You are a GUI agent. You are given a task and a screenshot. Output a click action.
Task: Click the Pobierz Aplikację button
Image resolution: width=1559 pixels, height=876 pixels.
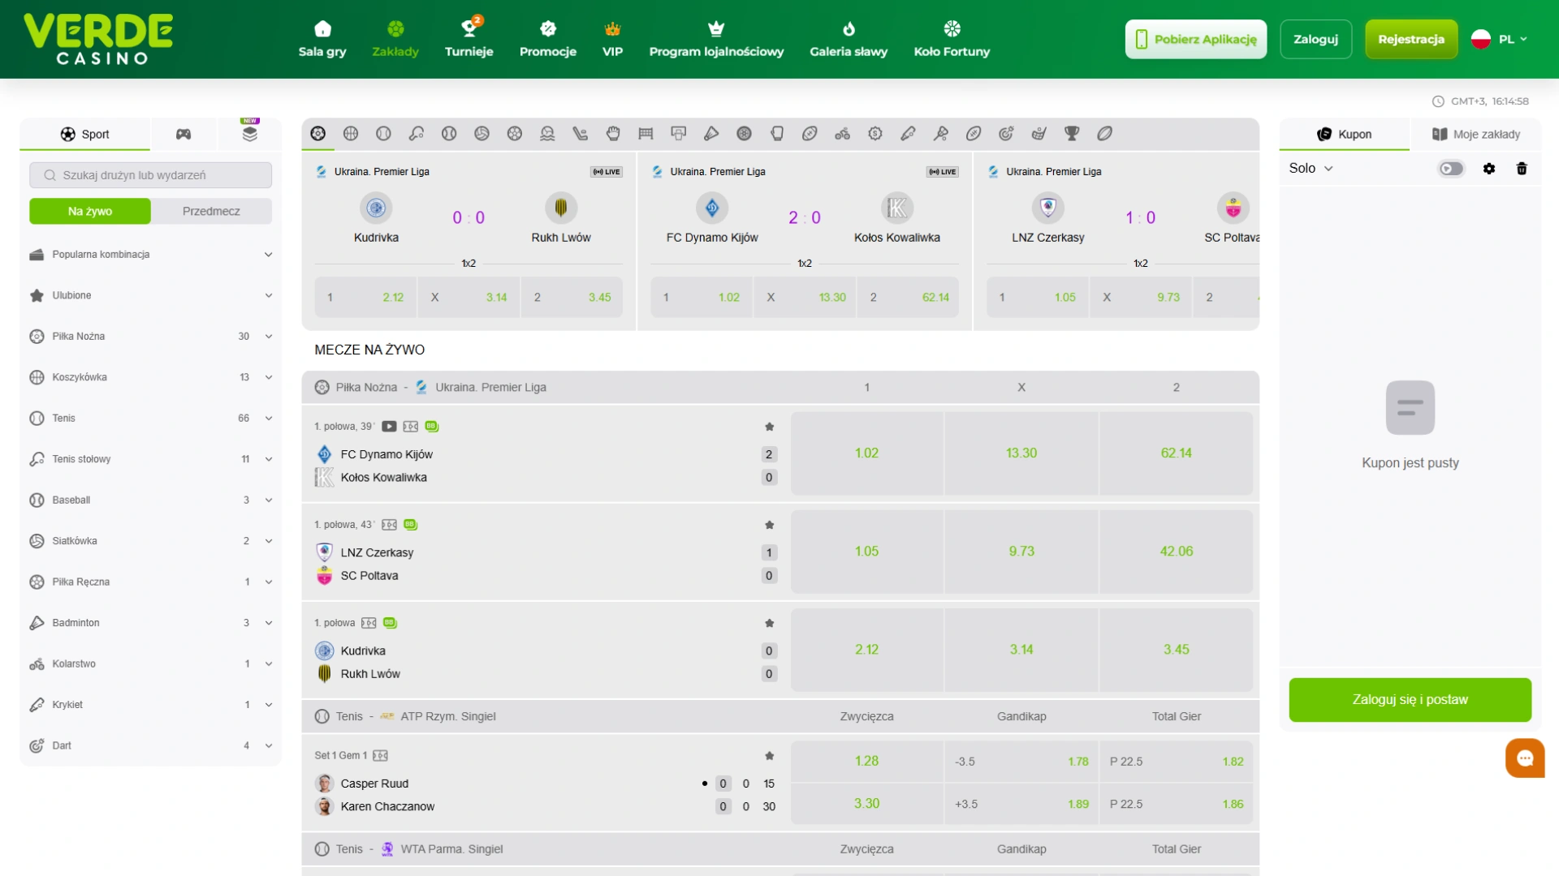click(1196, 39)
